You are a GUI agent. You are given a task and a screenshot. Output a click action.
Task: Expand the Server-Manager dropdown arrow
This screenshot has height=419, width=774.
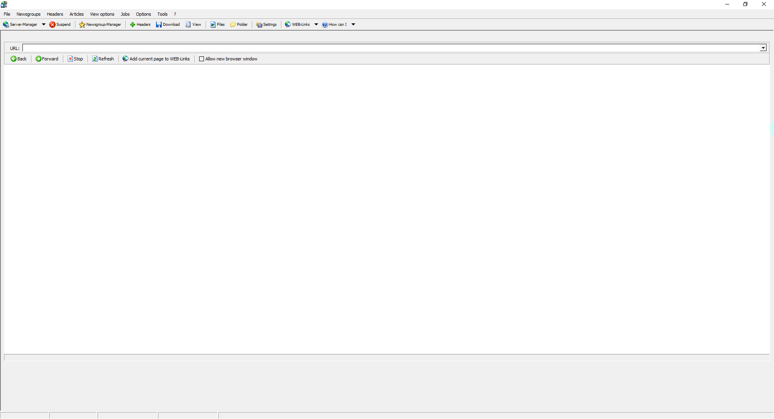44,25
